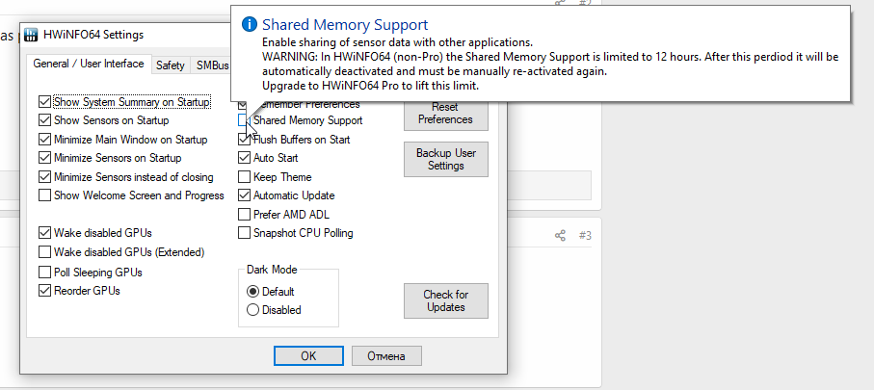Confirm settings with the OK button
Screen dimensions: 874x390
tap(308, 356)
